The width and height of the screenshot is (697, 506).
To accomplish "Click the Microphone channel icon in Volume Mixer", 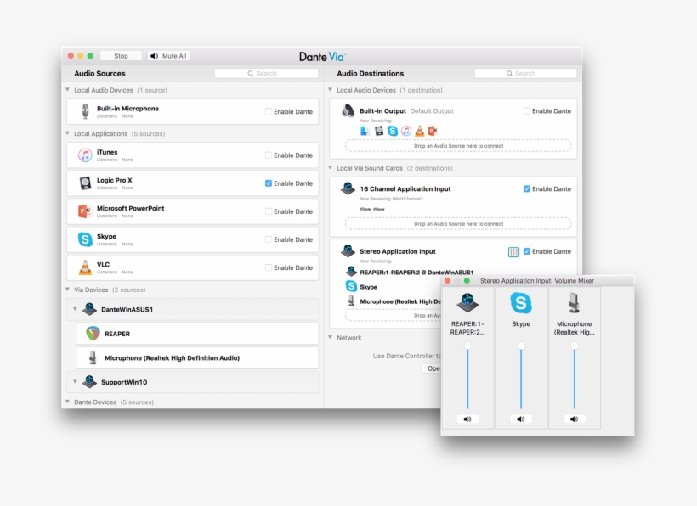I will click(574, 303).
